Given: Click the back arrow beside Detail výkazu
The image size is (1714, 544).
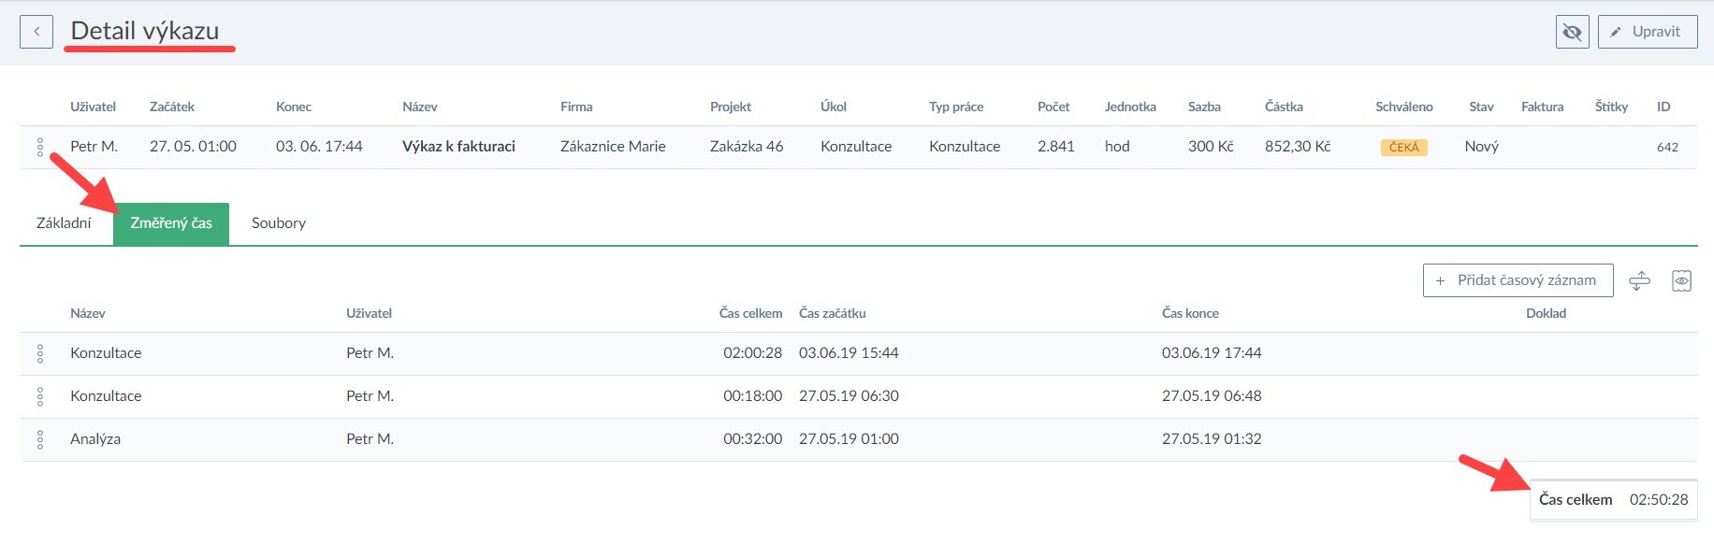Looking at the screenshot, I should (36, 32).
